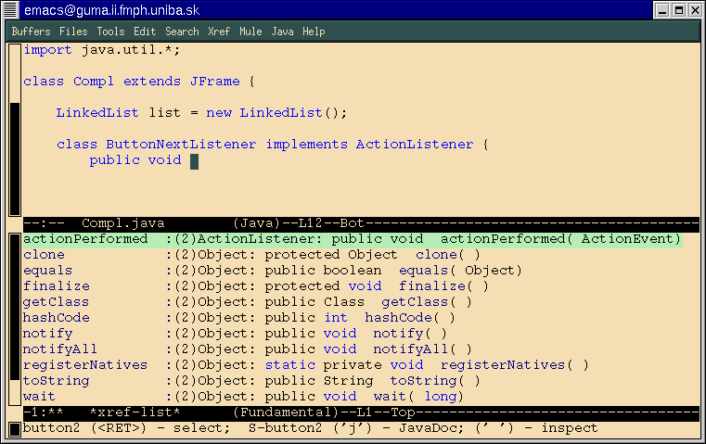Image resolution: width=706 pixels, height=444 pixels.
Task: Click the 'import' keyword in code
Action: pyautogui.click(x=47, y=50)
